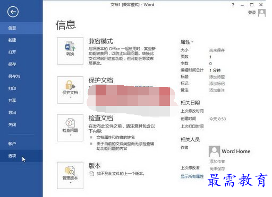Open the 管理版本 manage versions button

coord(70,175)
